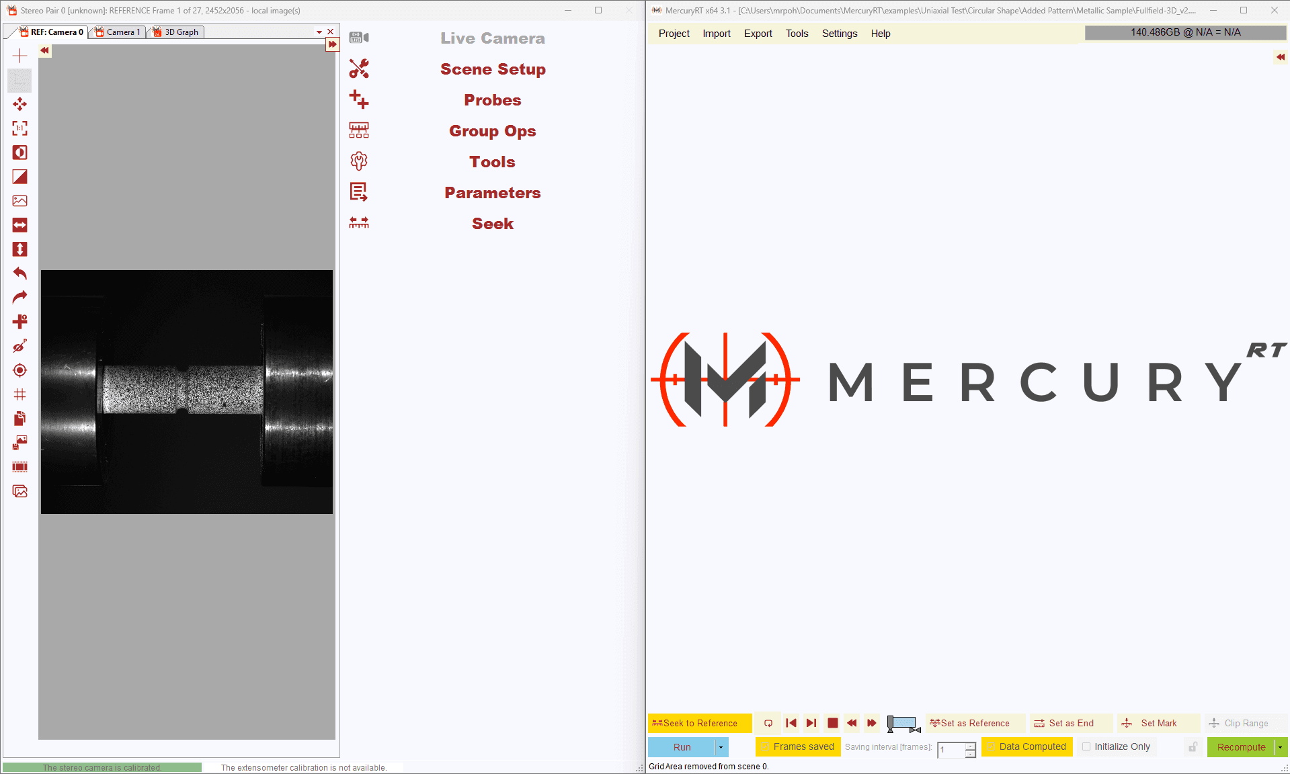Click Seek to Reference button
The width and height of the screenshot is (1290, 774).
pos(700,723)
